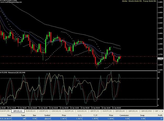Click the 22 Jan 00:00 time axis label
The width and height of the screenshot is (164, 121).
point(54,108)
